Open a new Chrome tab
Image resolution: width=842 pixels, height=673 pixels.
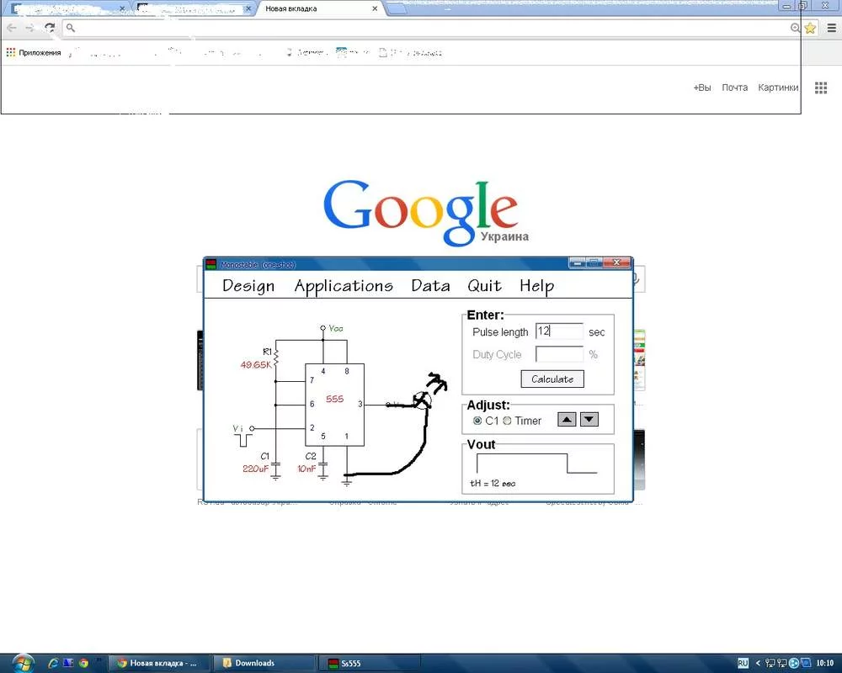pyautogui.click(x=397, y=8)
